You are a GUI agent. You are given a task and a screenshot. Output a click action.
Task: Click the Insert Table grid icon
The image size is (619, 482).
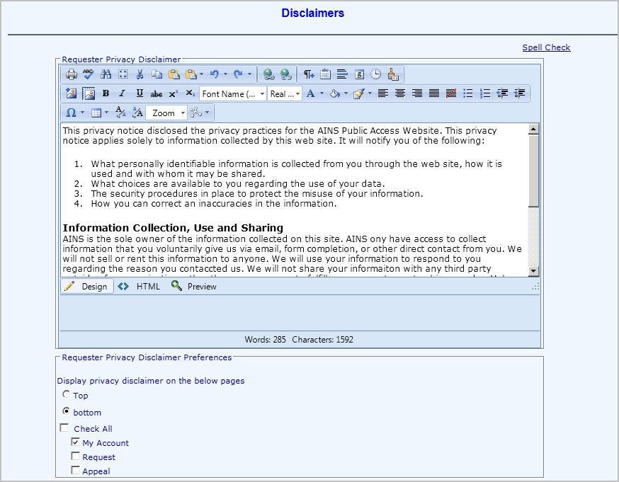click(96, 113)
